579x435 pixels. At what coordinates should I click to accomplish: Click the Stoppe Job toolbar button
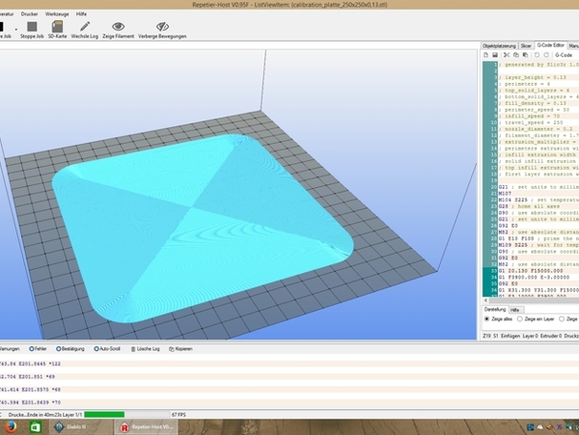[32, 30]
